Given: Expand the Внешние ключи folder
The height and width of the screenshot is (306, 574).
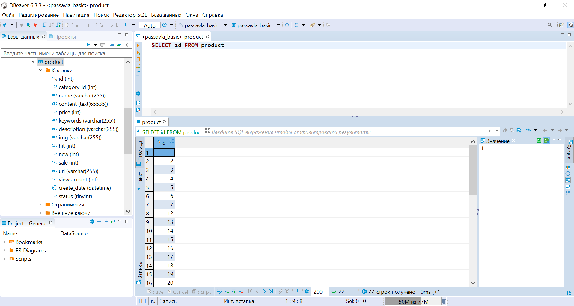Looking at the screenshot, I should point(40,213).
